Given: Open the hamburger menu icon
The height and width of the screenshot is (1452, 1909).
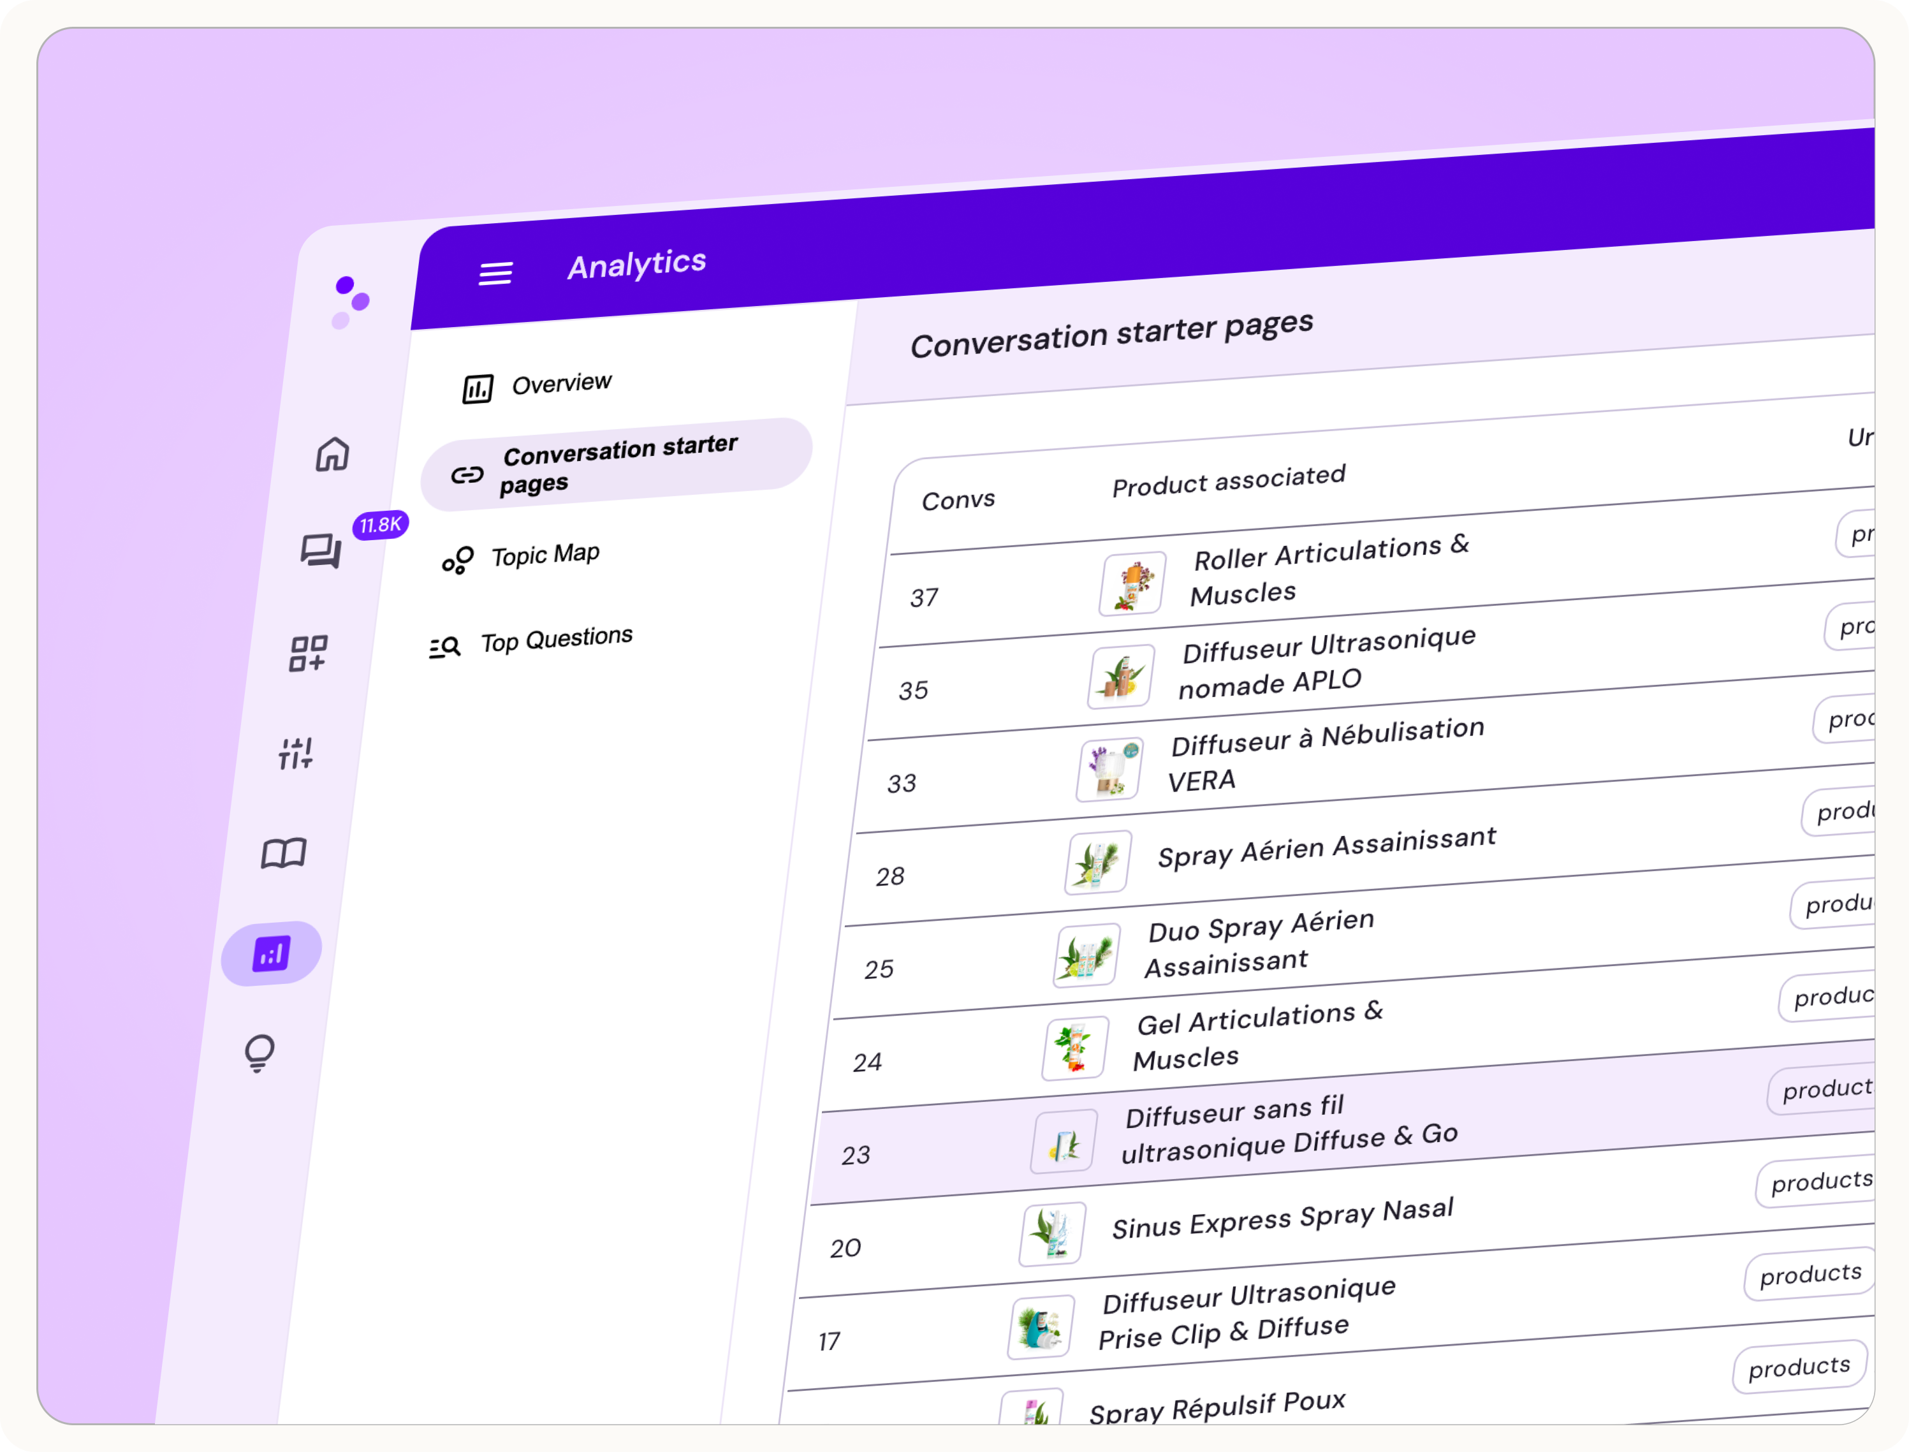Looking at the screenshot, I should coord(495,274).
